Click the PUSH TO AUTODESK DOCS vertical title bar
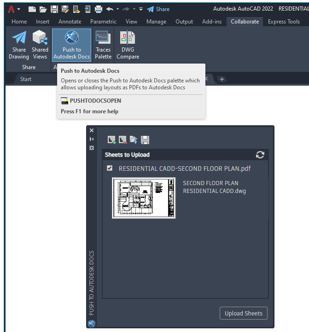 tap(92, 283)
